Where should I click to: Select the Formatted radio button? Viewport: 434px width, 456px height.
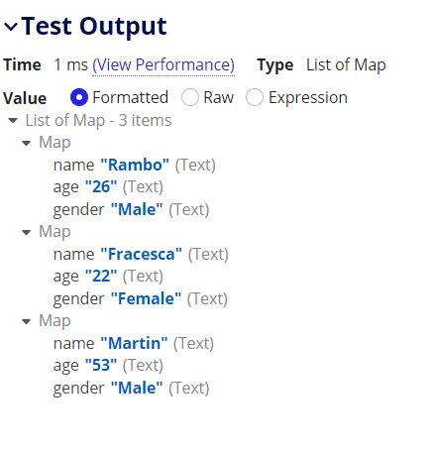(x=79, y=97)
